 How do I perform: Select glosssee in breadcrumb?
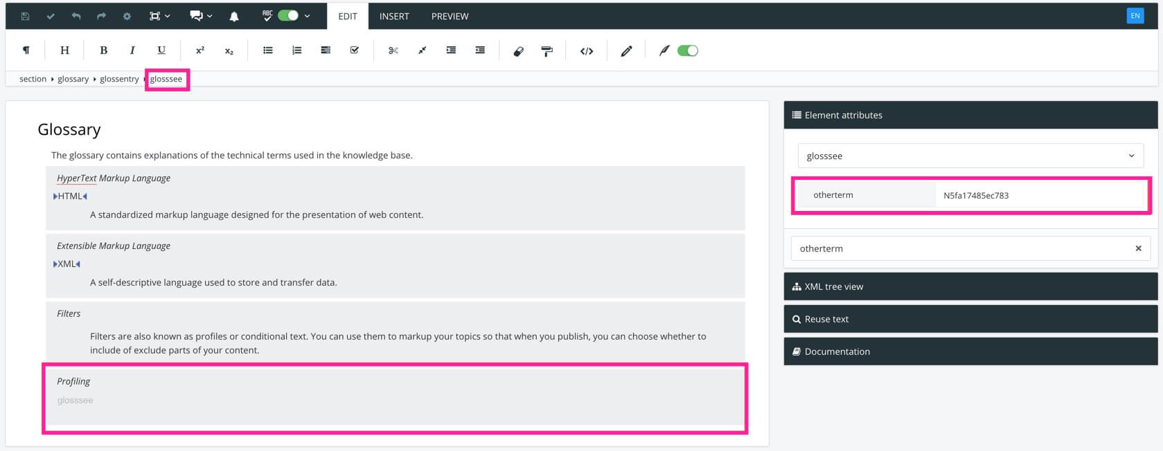click(166, 79)
